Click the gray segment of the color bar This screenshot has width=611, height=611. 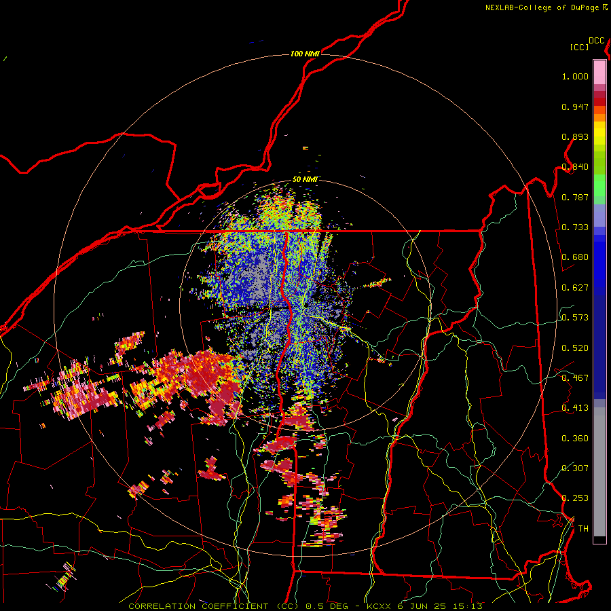[x=599, y=472]
